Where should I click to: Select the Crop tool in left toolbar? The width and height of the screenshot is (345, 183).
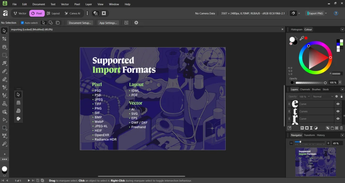(4, 39)
